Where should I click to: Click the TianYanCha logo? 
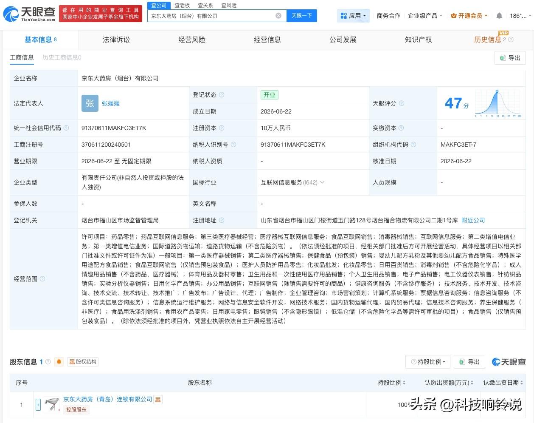pos(29,14)
